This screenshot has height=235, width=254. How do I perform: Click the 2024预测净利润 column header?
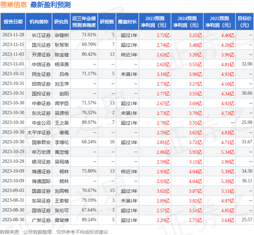(x=187, y=22)
